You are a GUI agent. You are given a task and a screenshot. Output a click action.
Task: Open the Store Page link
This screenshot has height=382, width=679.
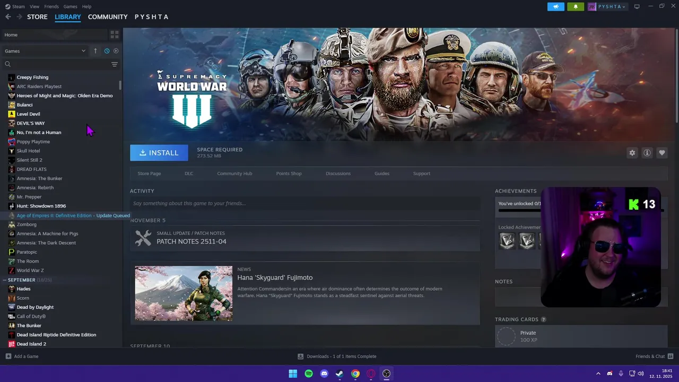[x=149, y=173]
